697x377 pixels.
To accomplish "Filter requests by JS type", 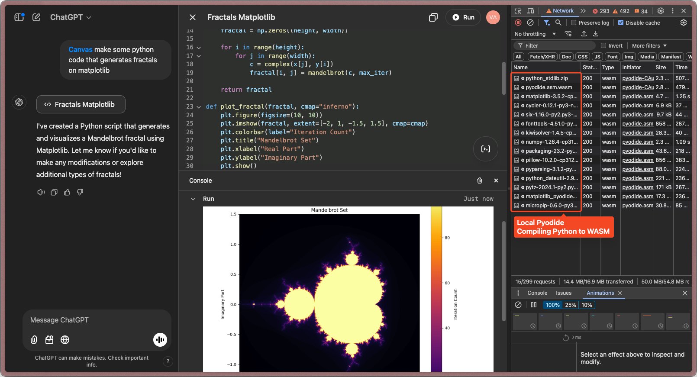I will tap(597, 57).
